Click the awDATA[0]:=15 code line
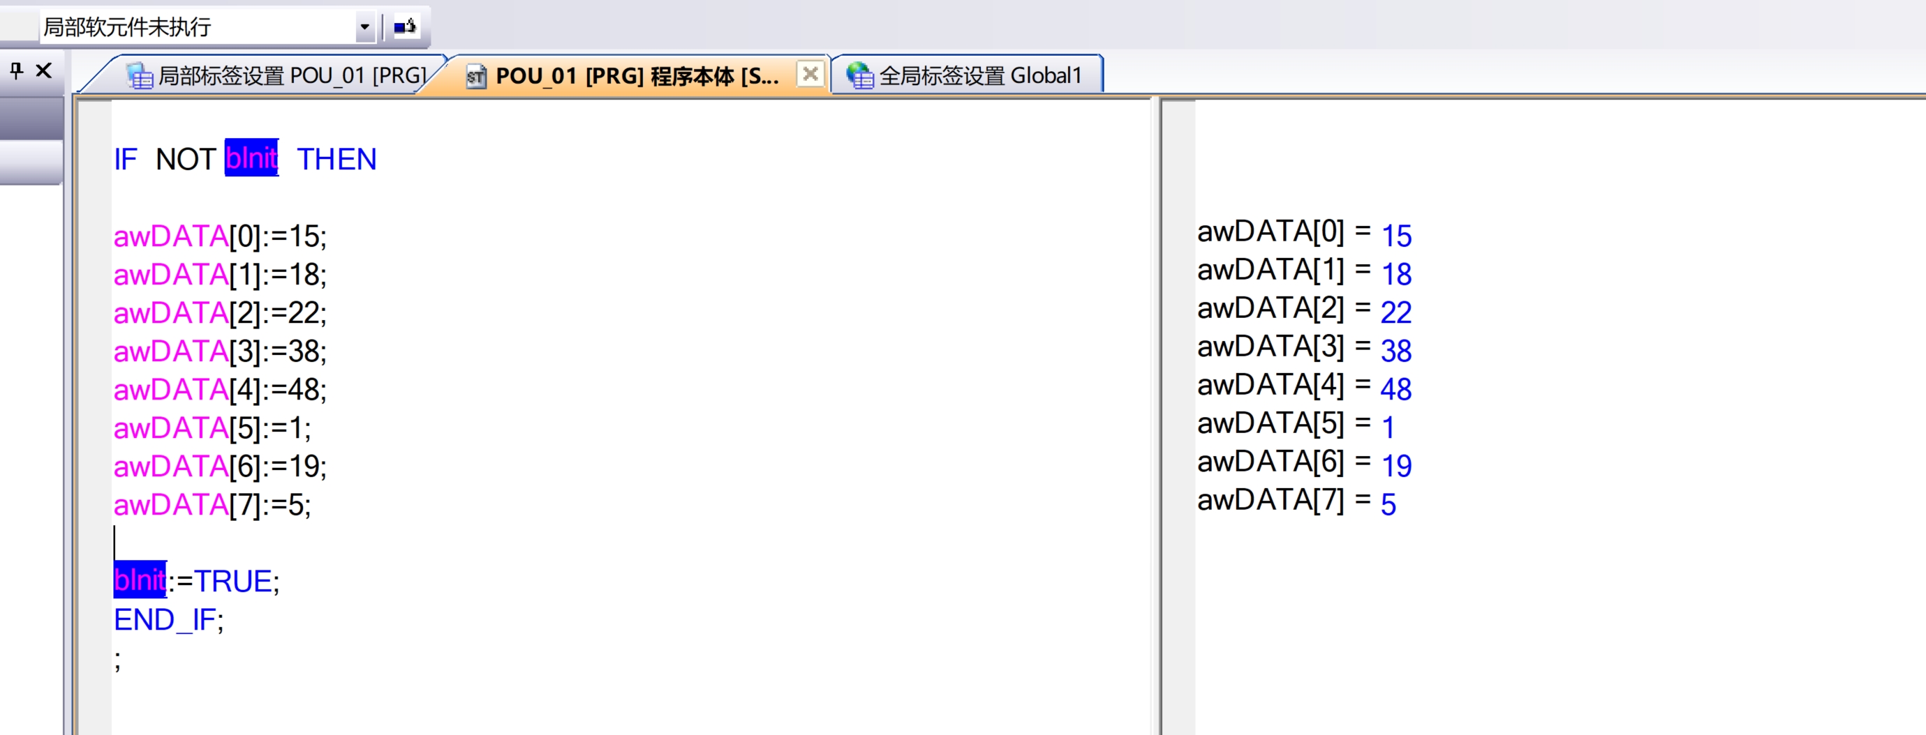 click(220, 237)
